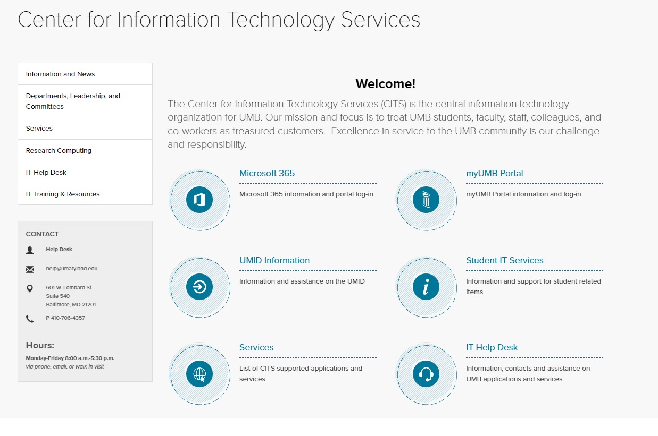This screenshot has height=436, width=658.
Task: Open Departments, Leadership, and Committees menu item
Action: click(x=73, y=101)
